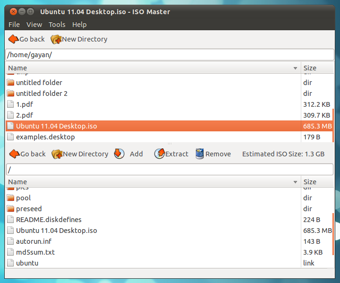Viewport: 340px width, 283px height.
Task: Select highlighted Ubuntu 11.04 Desktop.iso row in home list
Action: coord(170,126)
